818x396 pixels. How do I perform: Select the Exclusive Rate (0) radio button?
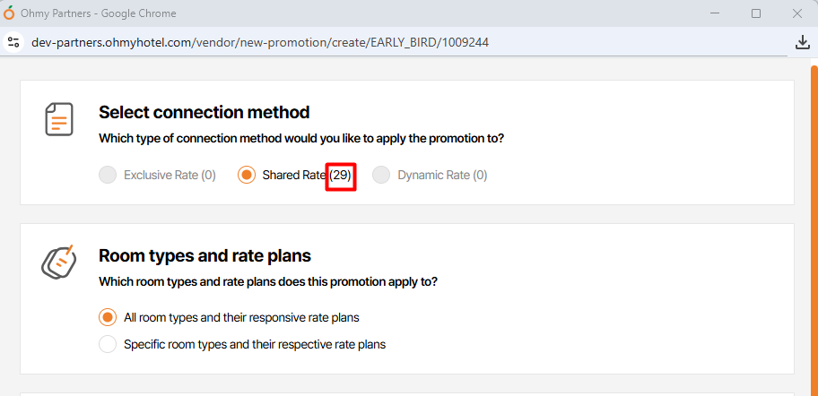(x=108, y=175)
